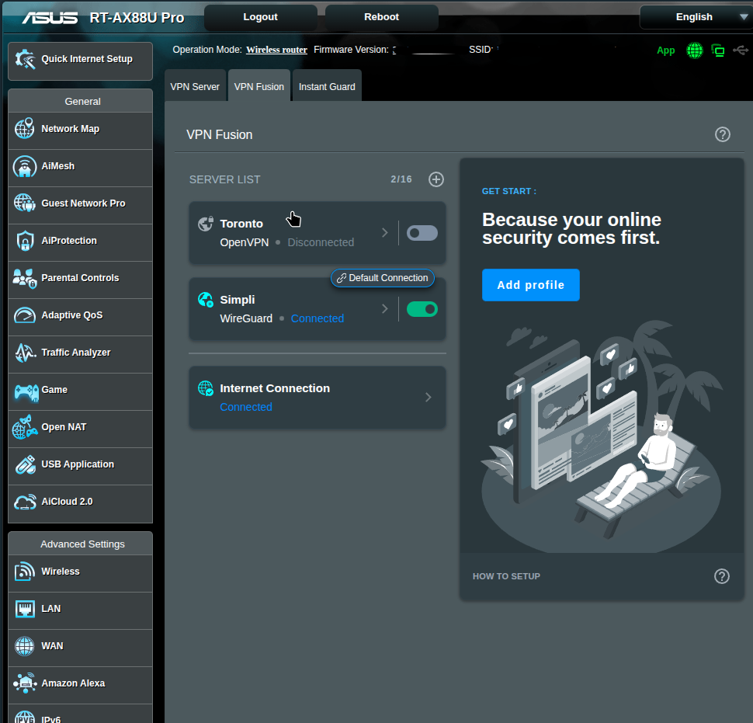Image resolution: width=753 pixels, height=723 pixels.
Task: Add new VPN server with plus icon
Action: [436, 179]
